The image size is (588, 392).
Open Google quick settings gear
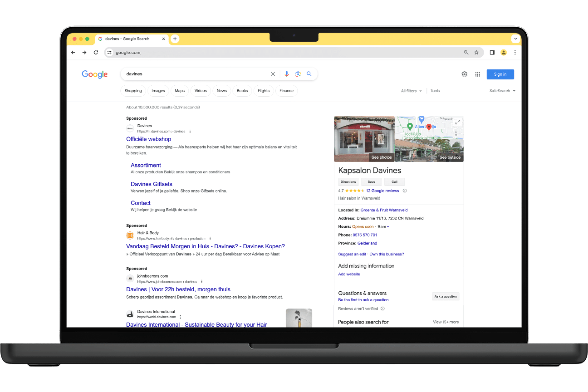(465, 74)
